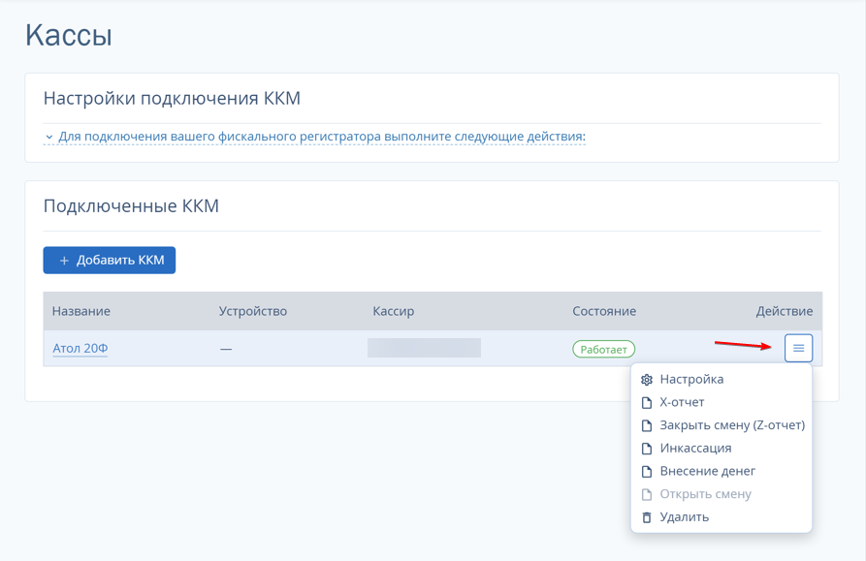Click the plus icon in Добавить ККМ button

tap(64, 261)
